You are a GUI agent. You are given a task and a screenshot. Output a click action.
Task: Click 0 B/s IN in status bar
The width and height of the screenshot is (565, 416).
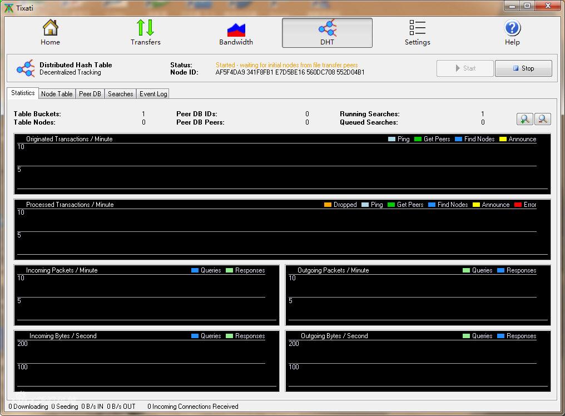pos(92,407)
